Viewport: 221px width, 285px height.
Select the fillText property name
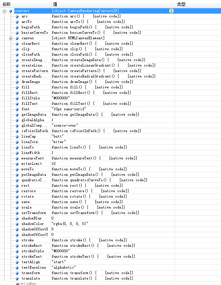click(30, 104)
